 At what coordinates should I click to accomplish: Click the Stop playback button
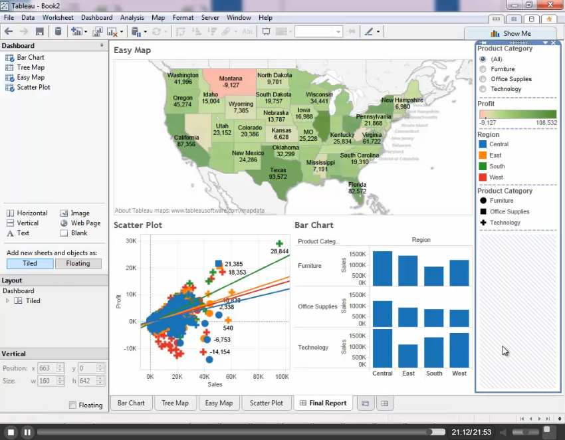coord(11,432)
